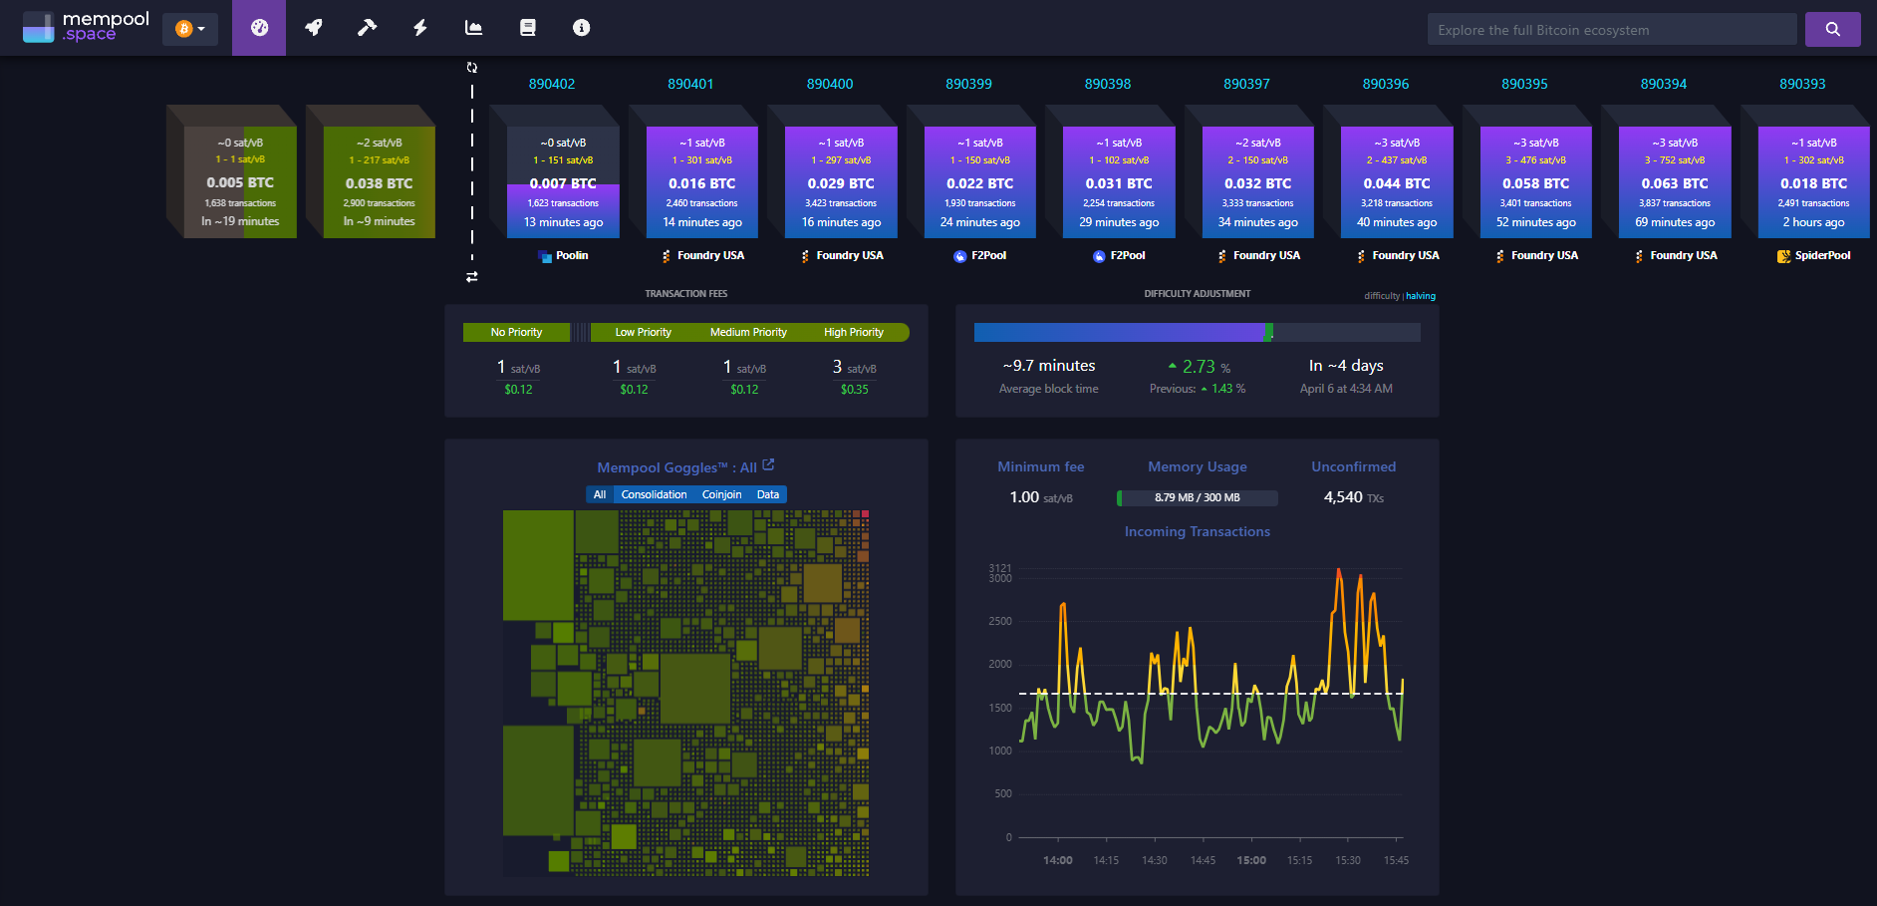
Task: Click the No Priority fee label
Action: pyautogui.click(x=516, y=333)
